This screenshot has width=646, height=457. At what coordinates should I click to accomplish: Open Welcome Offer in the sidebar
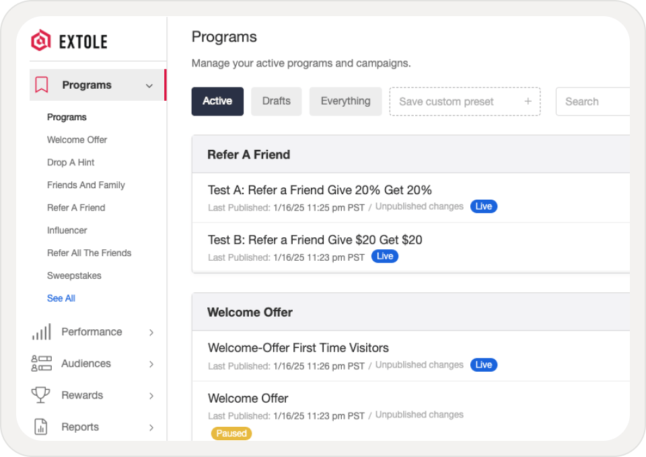77,140
